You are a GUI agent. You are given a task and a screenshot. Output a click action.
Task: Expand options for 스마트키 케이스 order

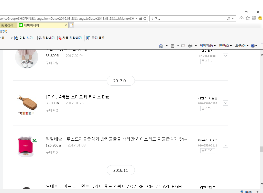(x=225, y=103)
